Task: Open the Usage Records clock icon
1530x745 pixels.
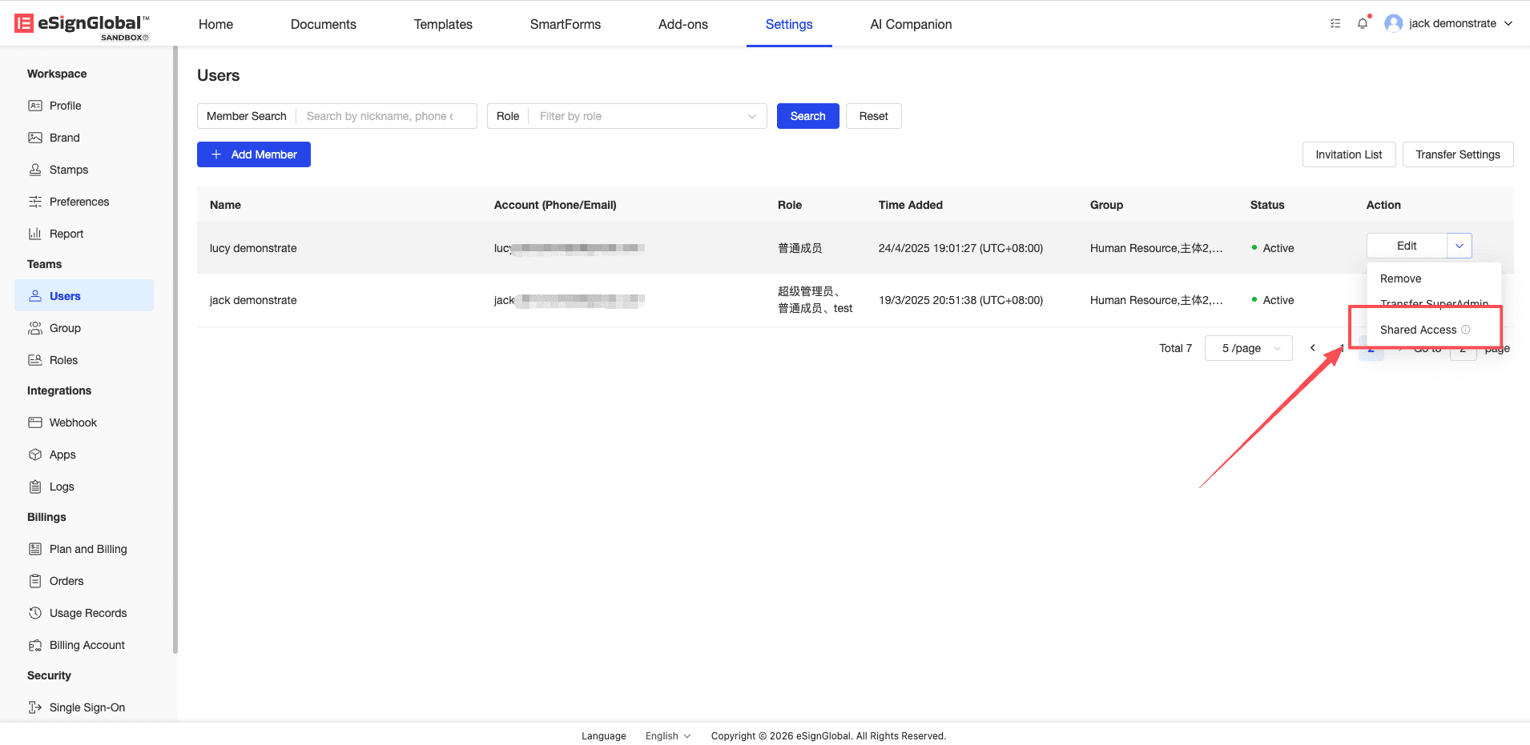Action: point(35,613)
